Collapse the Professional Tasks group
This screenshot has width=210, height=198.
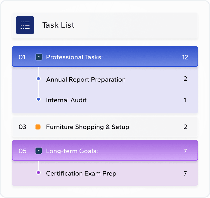(39, 57)
